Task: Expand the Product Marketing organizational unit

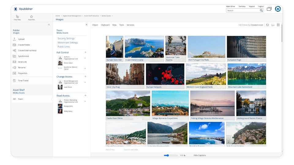Action: 85,101
